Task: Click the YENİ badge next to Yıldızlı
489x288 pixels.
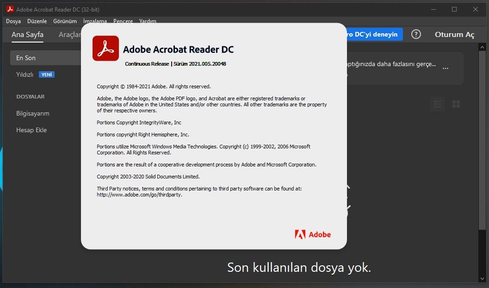Action: [x=47, y=74]
